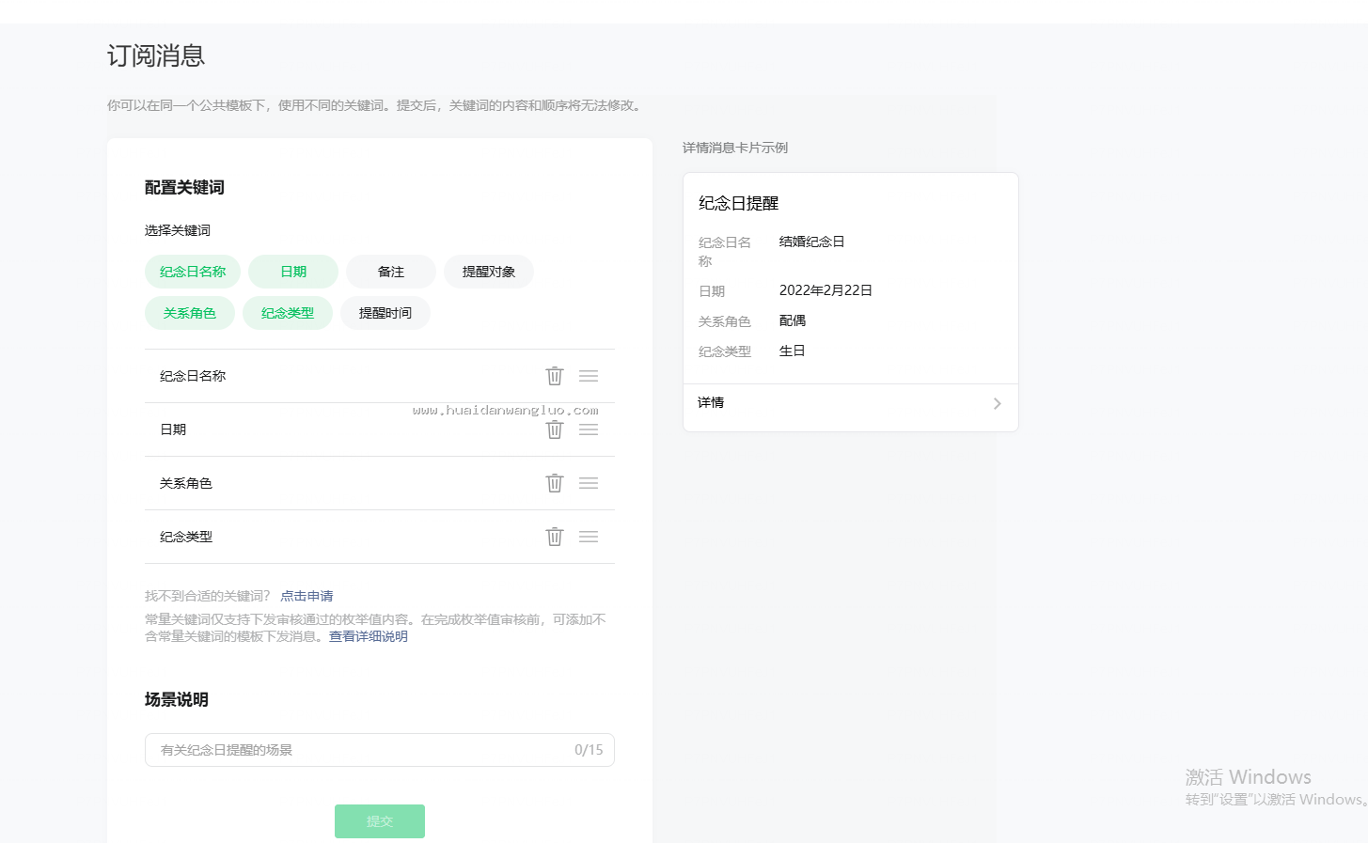
Task: Click the 配置关键词 section heading
Action: point(184,187)
